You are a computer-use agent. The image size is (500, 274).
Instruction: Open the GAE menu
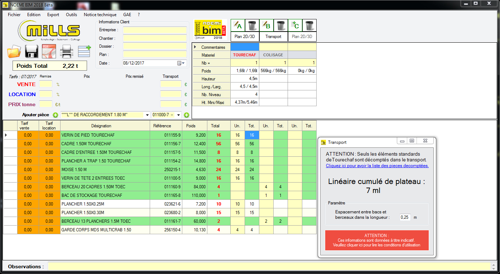pos(127,15)
